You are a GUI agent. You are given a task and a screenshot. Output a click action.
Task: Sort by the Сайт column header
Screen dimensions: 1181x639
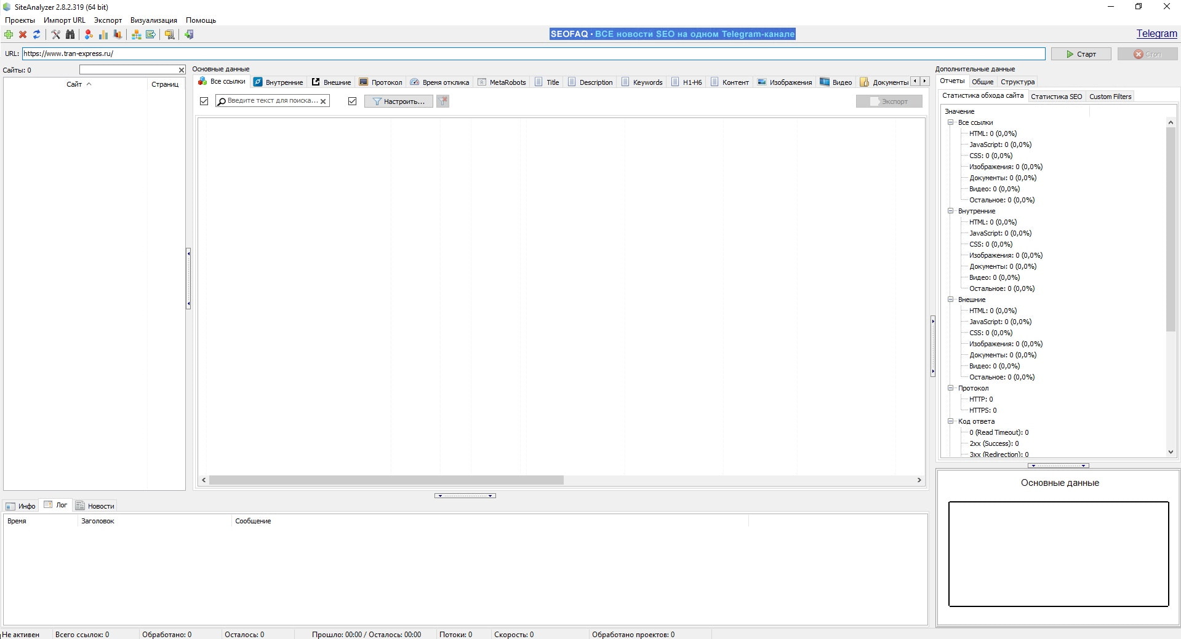click(74, 84)
